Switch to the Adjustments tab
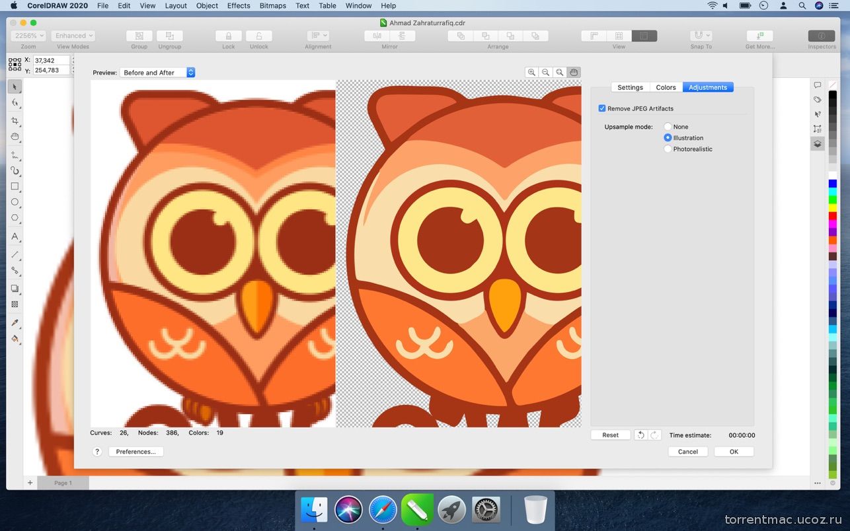 708,87
